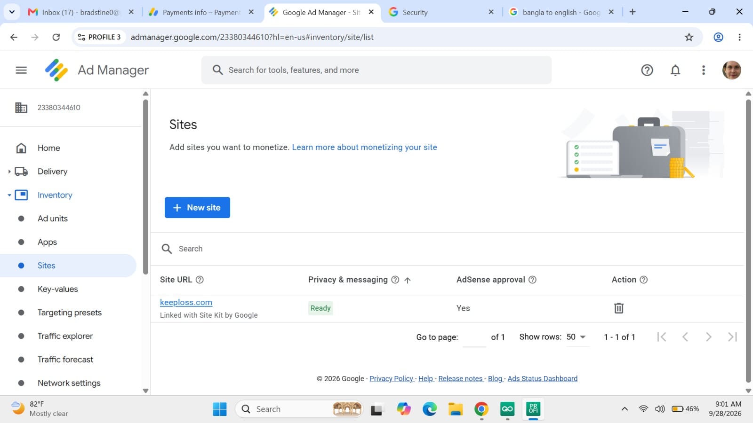
Task: Click the main page vertical scrollbar
Action: (748, 241)
